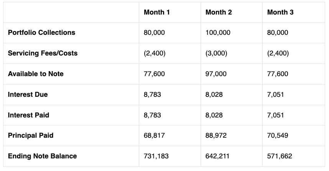Select the Available to Note label
The width and height of the screenshot is (329, 171).
[x=36, y=74]
